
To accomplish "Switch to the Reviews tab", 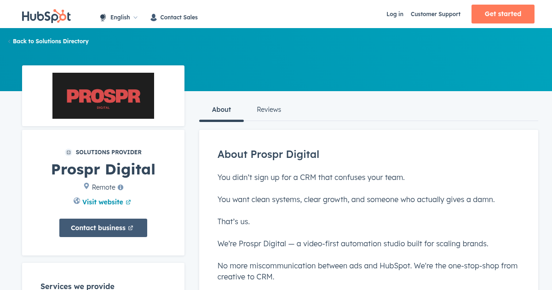I will [x=269, y=110].
